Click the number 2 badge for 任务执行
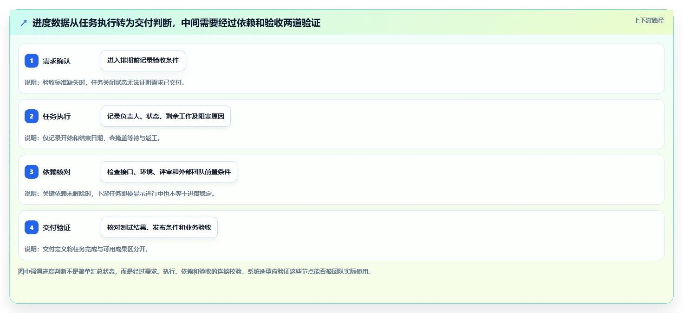The width and height of the screenshot is (683, 313). pos(32,116)
